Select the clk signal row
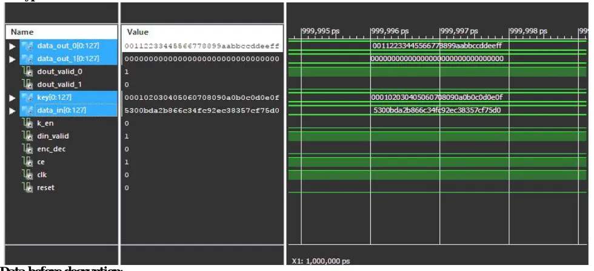Image resolution: width=594 pixels, height=271 pixels. 61,175
